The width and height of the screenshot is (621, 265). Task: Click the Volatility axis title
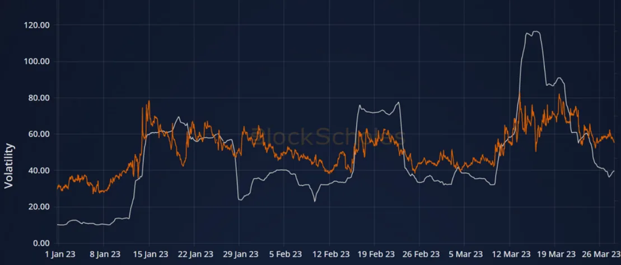pos(9,166)
